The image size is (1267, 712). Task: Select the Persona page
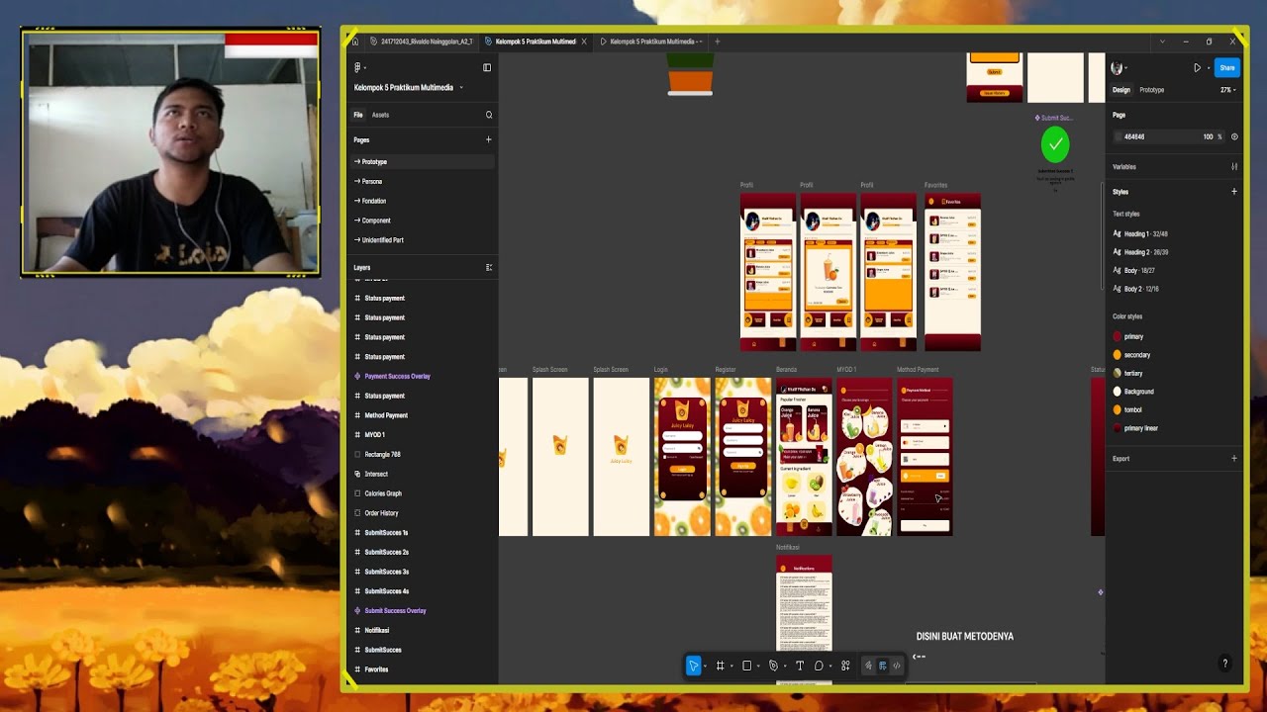[x=371, y=181]
